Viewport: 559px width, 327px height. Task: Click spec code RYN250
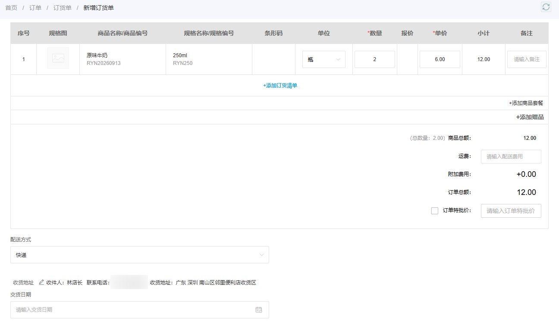[x=182, y=63]
